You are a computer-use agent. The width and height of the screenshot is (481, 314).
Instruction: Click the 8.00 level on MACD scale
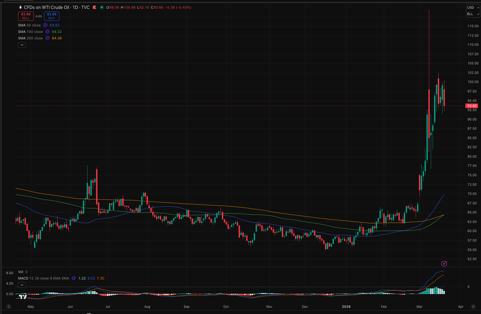pyautogui.click(x=9, y=273)
